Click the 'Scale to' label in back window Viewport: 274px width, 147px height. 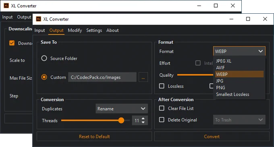(x=17, y=60)
